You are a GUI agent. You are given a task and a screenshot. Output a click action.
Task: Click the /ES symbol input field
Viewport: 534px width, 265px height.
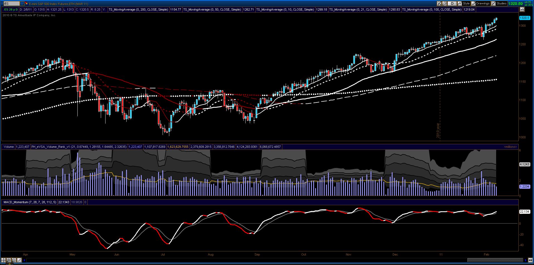[x=11, y=4]
